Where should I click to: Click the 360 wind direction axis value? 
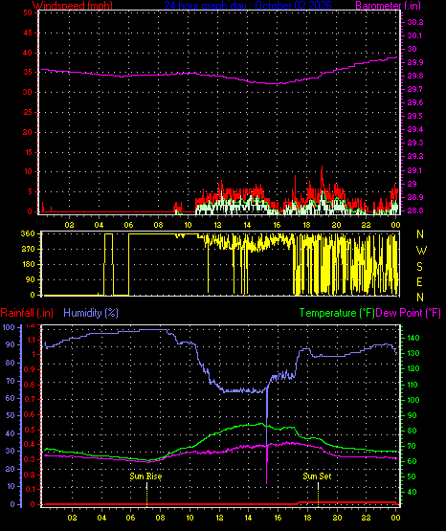click(x=28, y=233)
